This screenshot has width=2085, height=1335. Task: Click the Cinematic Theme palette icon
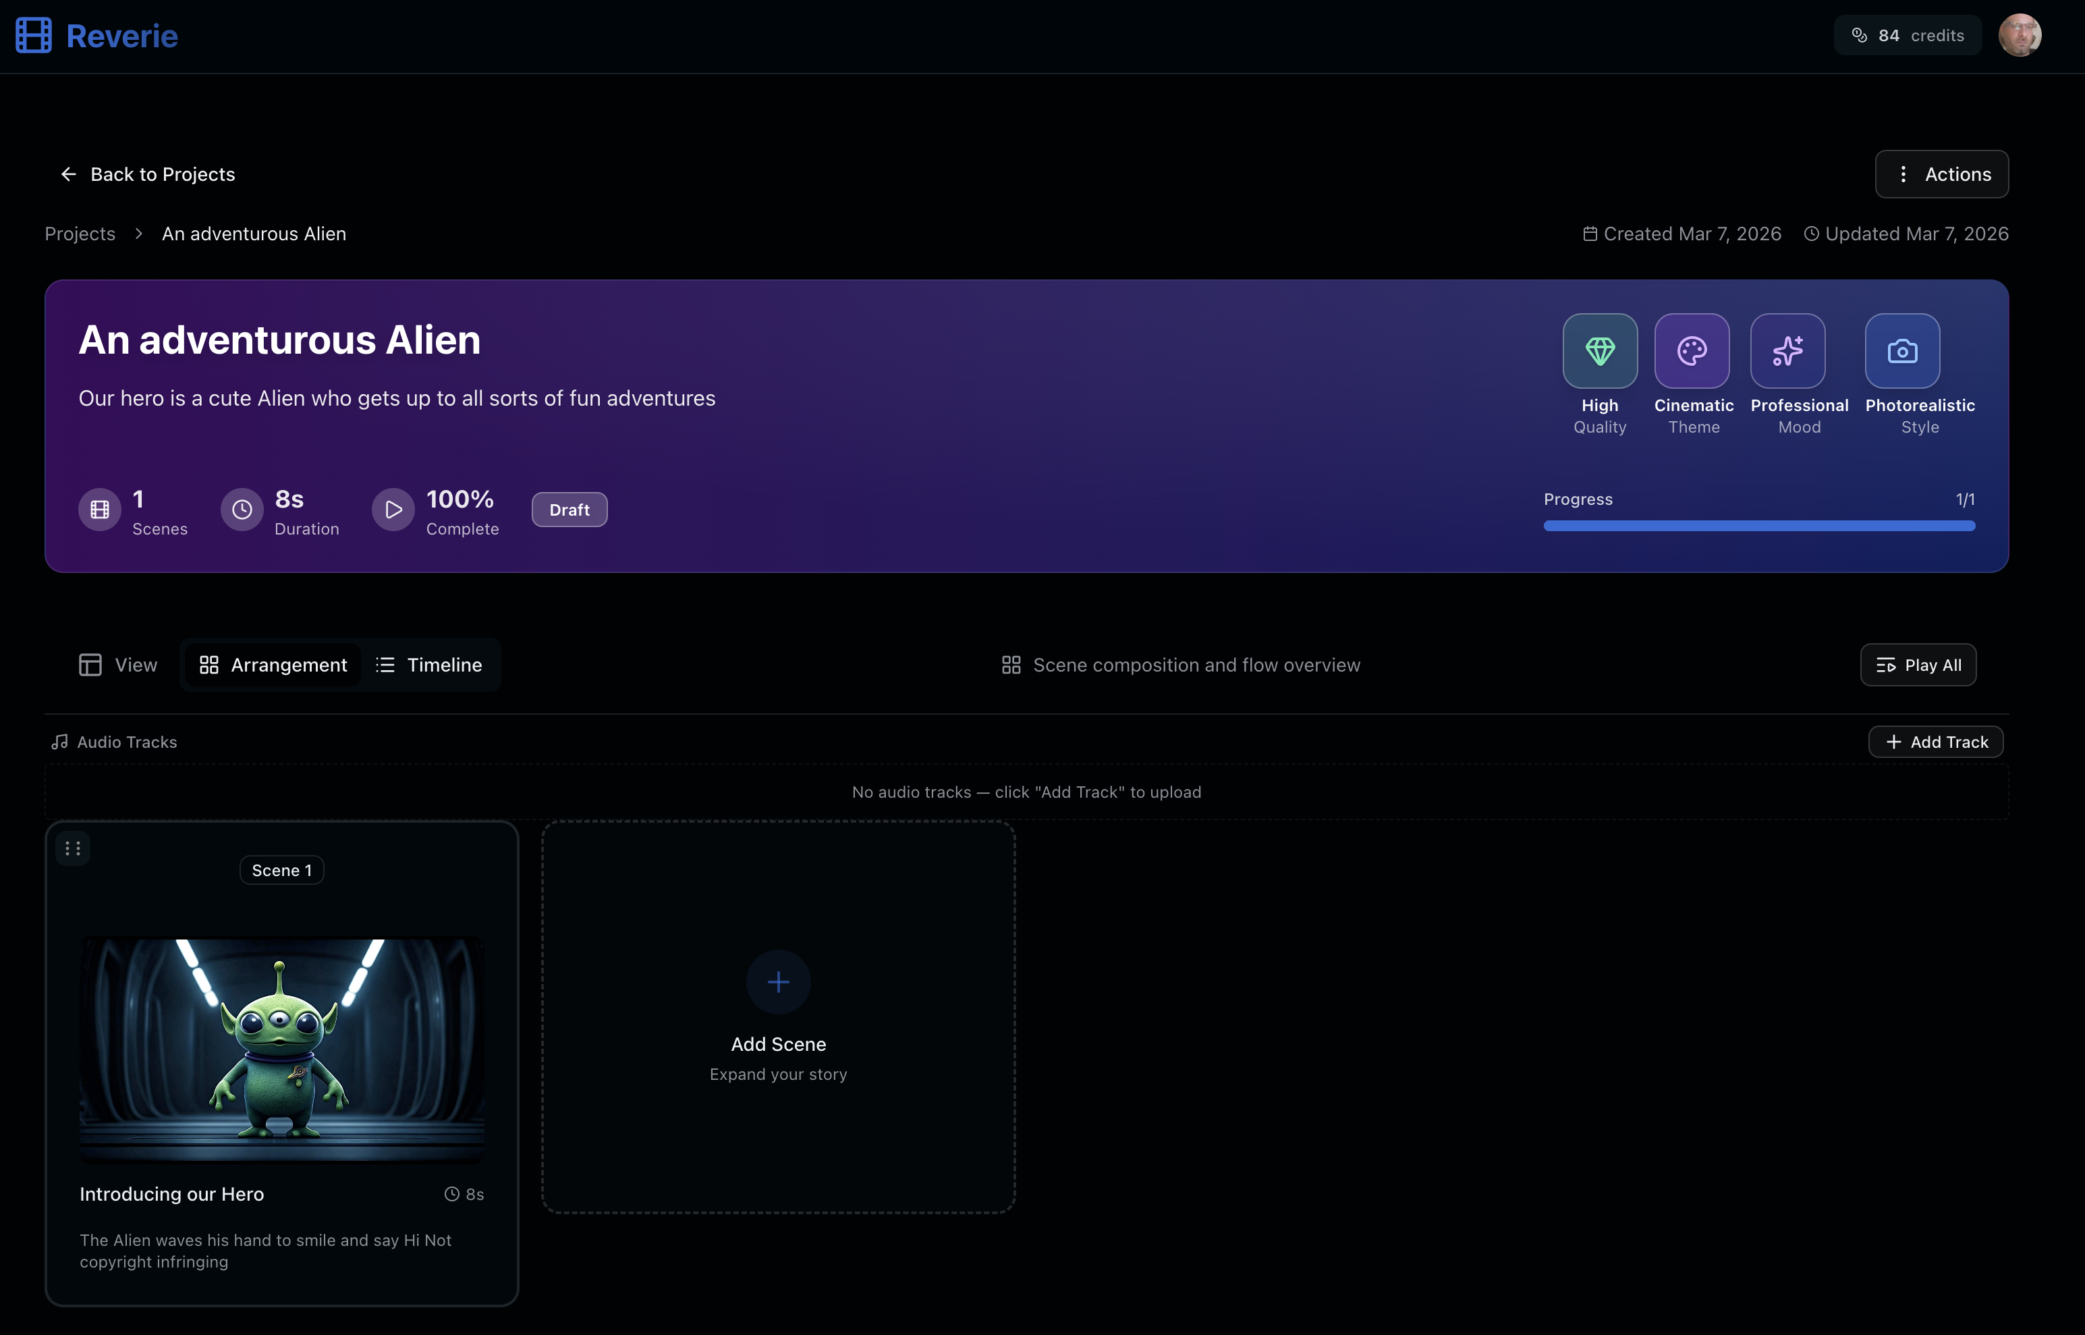click(1692, 351)
